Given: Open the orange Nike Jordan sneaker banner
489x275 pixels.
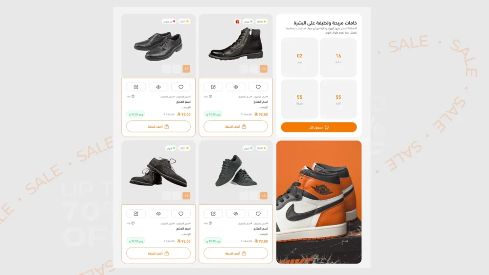Looking at the screenshot, I should [319, 202].
